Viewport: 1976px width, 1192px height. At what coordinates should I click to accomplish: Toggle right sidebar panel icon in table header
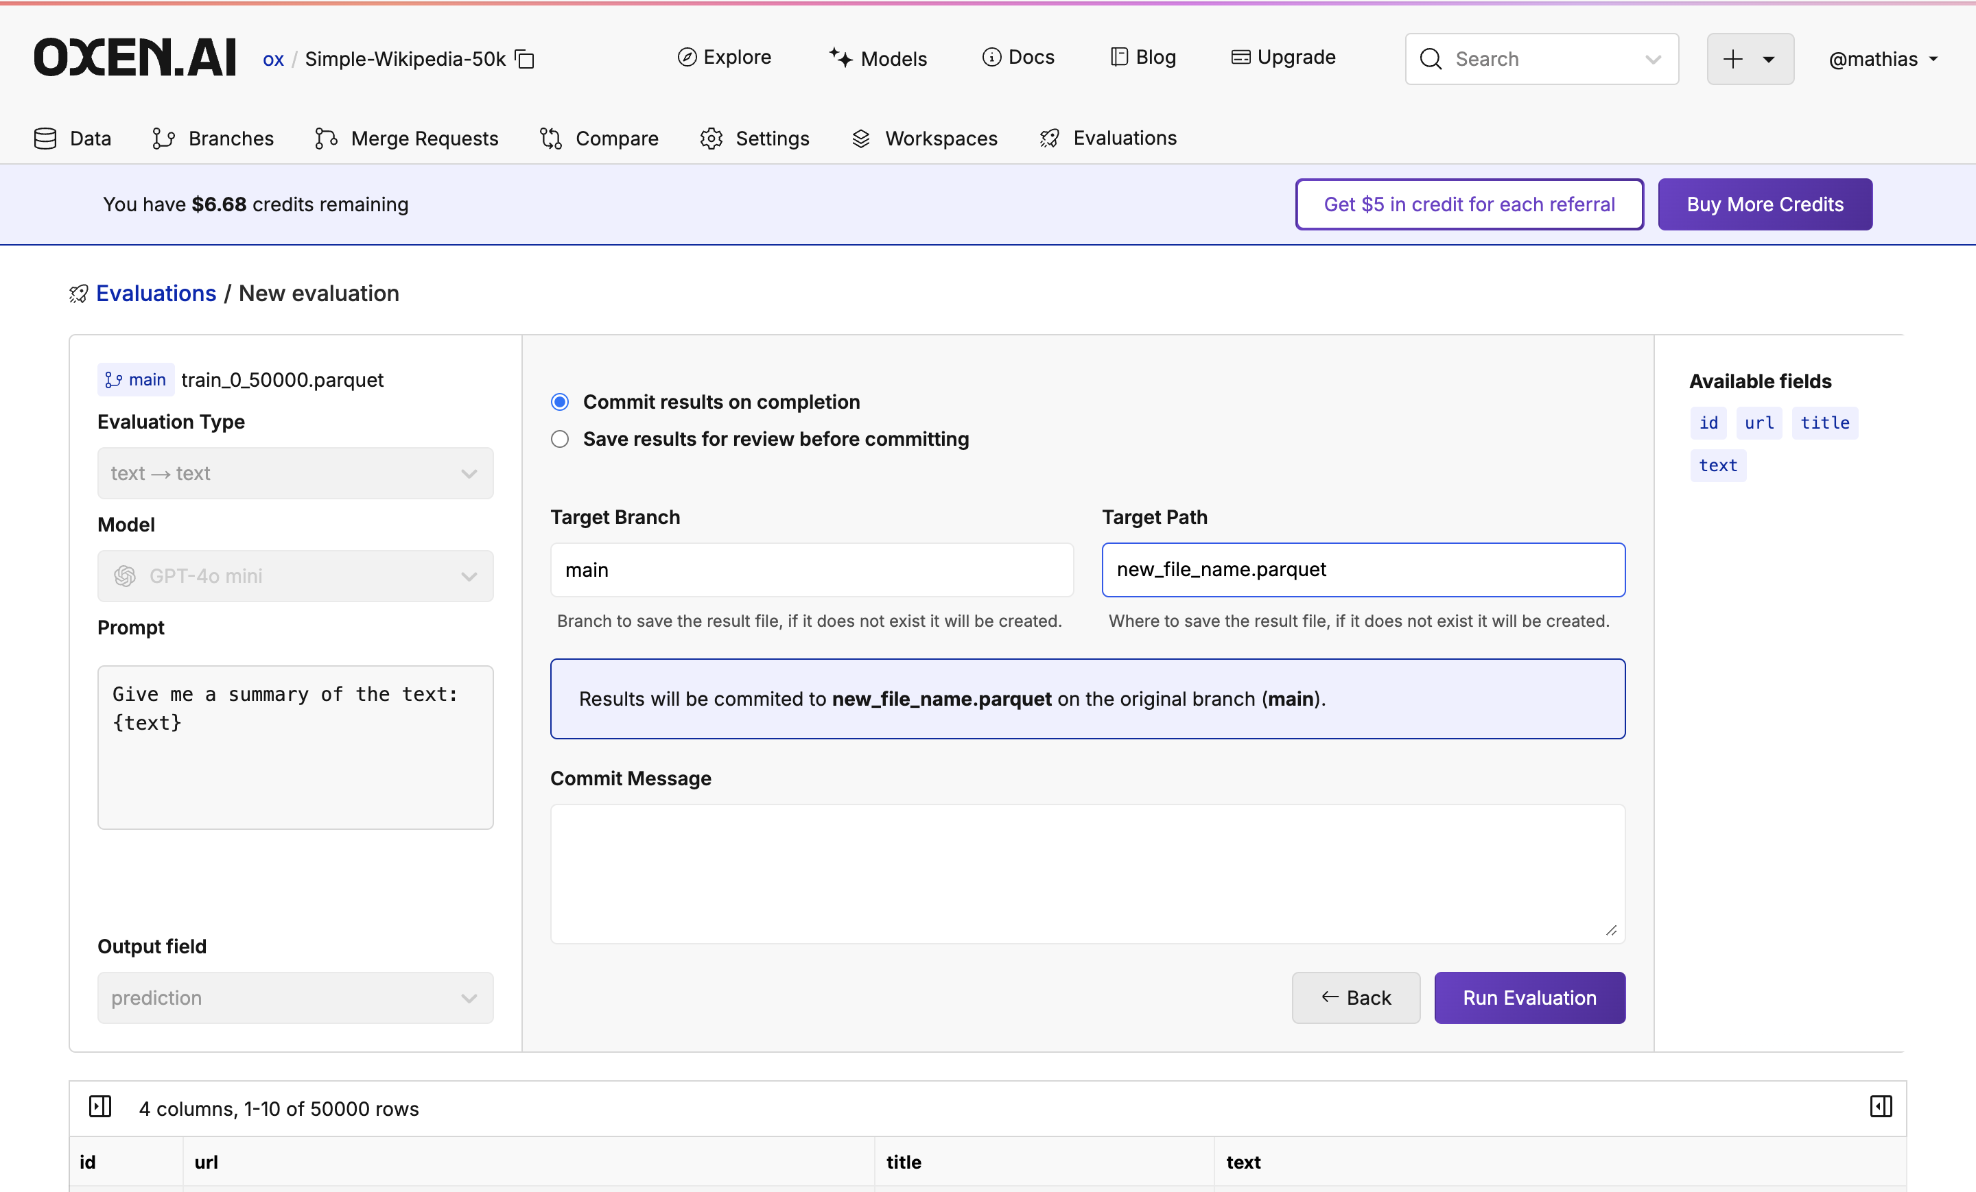1881,1107
